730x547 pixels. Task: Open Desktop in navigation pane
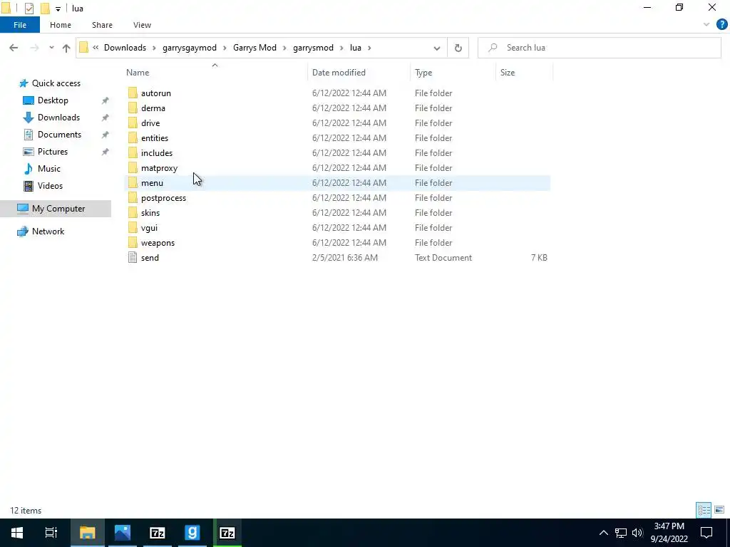click(53, 100)
